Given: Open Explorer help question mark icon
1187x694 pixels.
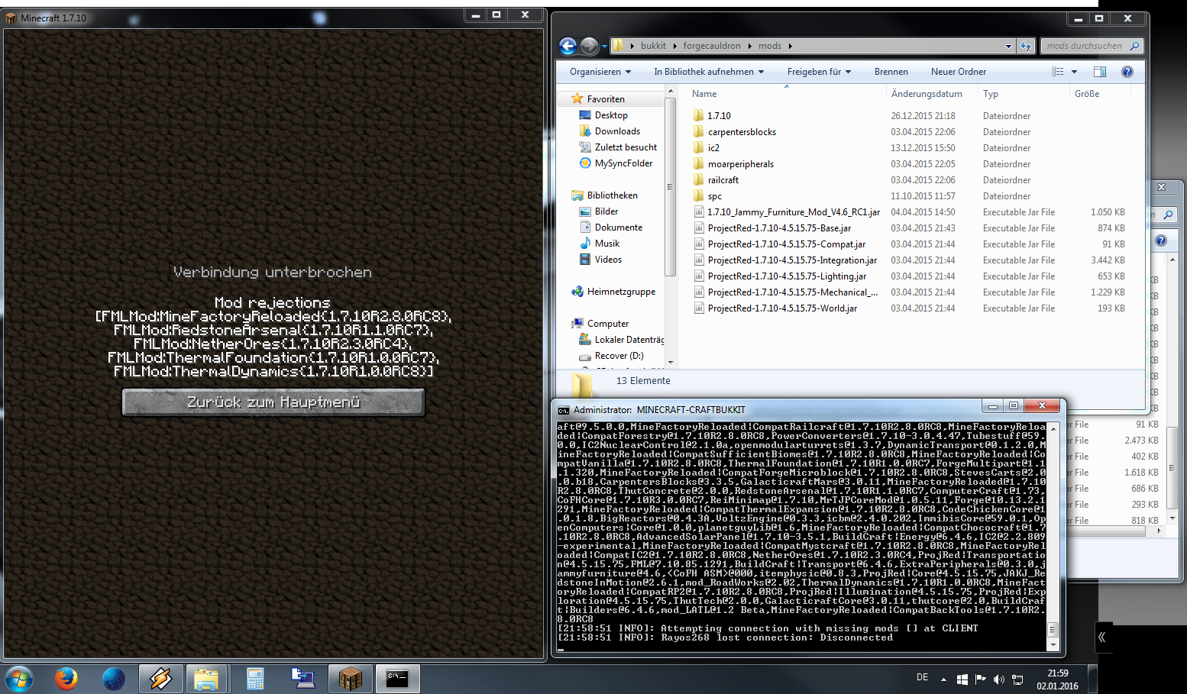Looking at the screenshot, I should 1127,72.
